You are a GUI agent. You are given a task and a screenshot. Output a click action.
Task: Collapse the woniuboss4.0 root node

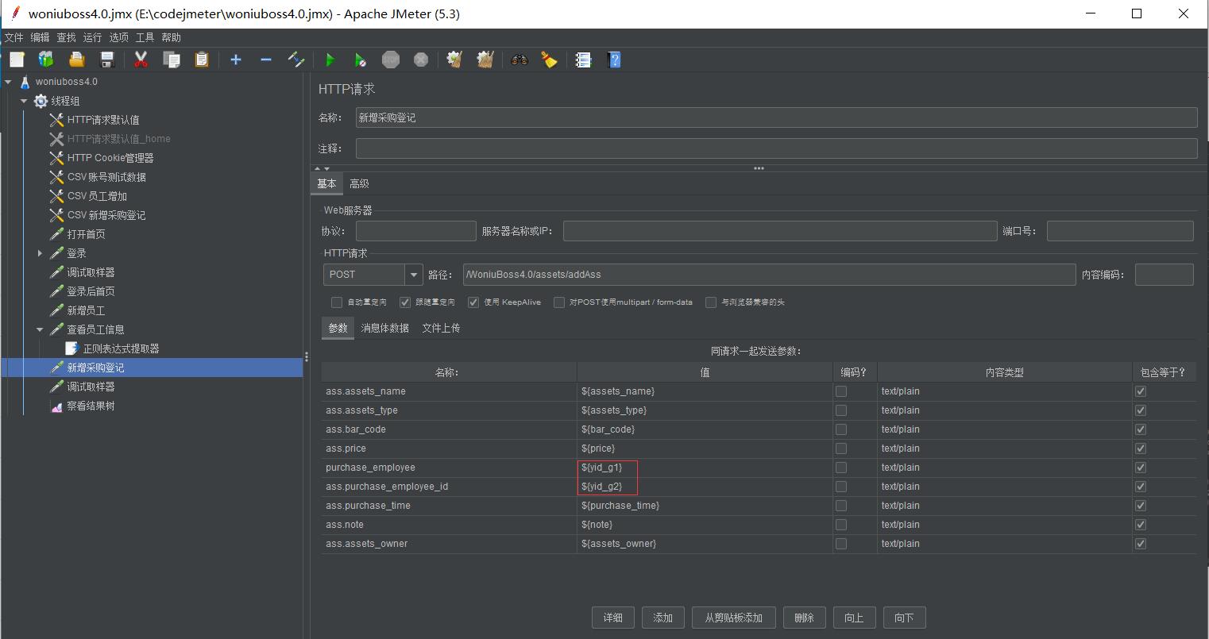[8, 82]
